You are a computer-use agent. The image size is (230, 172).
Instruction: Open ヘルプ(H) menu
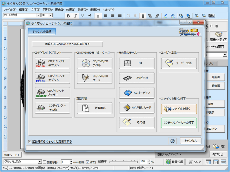pyautogui.click(x=108, y=10)
